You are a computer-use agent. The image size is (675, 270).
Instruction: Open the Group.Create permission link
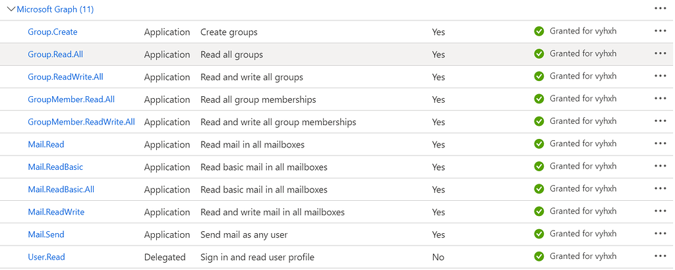(x=53, y=32)
